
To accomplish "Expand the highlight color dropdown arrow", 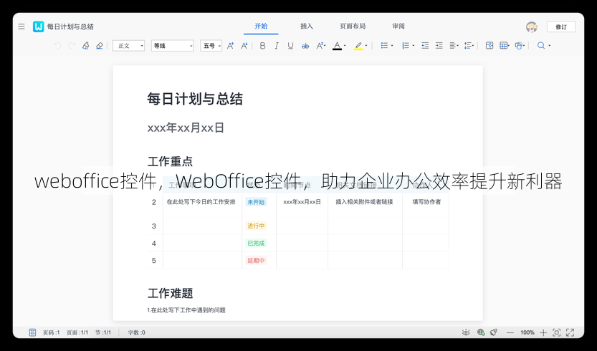I will (366, 46).
